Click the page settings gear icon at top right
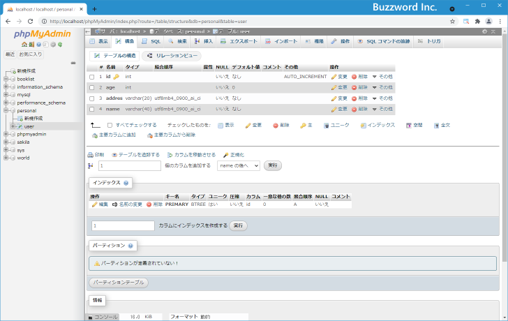The width and height of the screenshot is (508, 321). [x=484, y=32]
